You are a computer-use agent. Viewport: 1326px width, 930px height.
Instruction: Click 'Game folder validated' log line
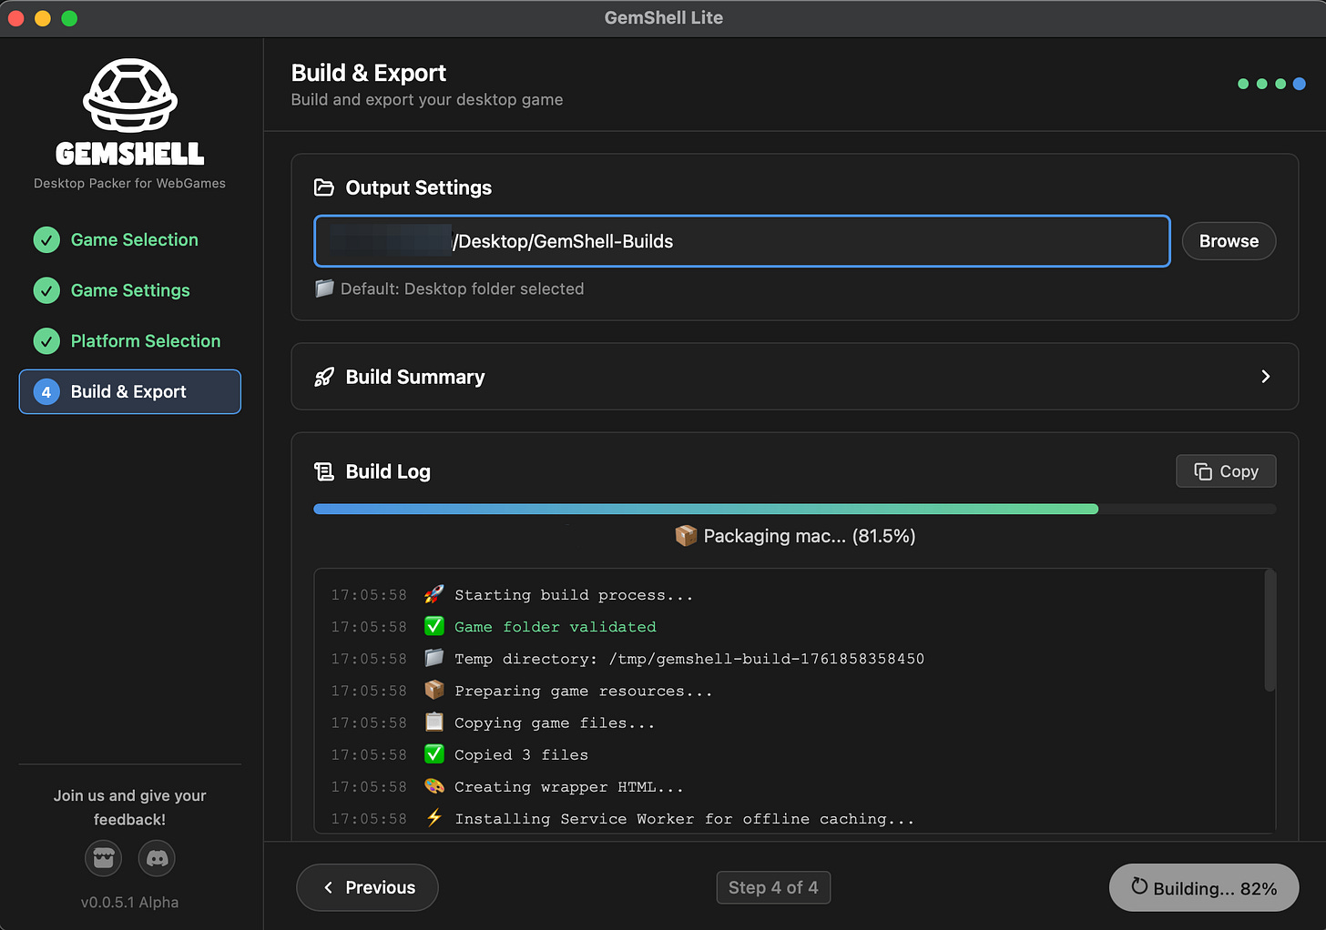[556, 627]
